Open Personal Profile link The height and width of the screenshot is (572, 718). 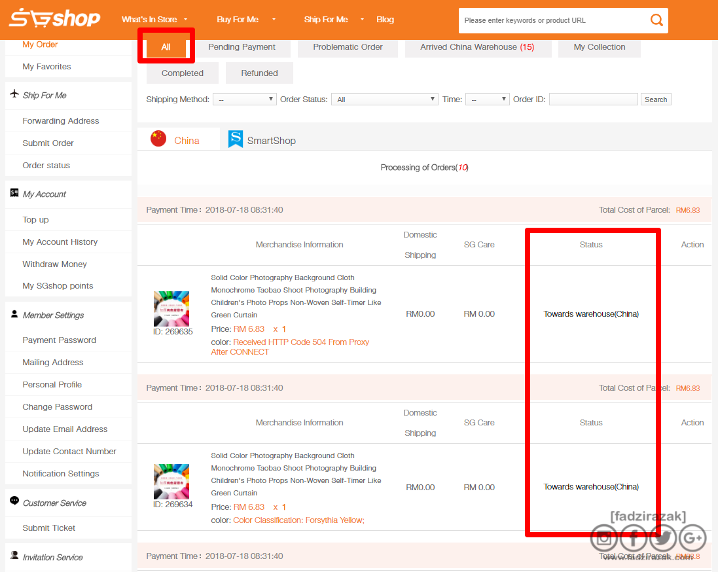(x=52, y=384)
